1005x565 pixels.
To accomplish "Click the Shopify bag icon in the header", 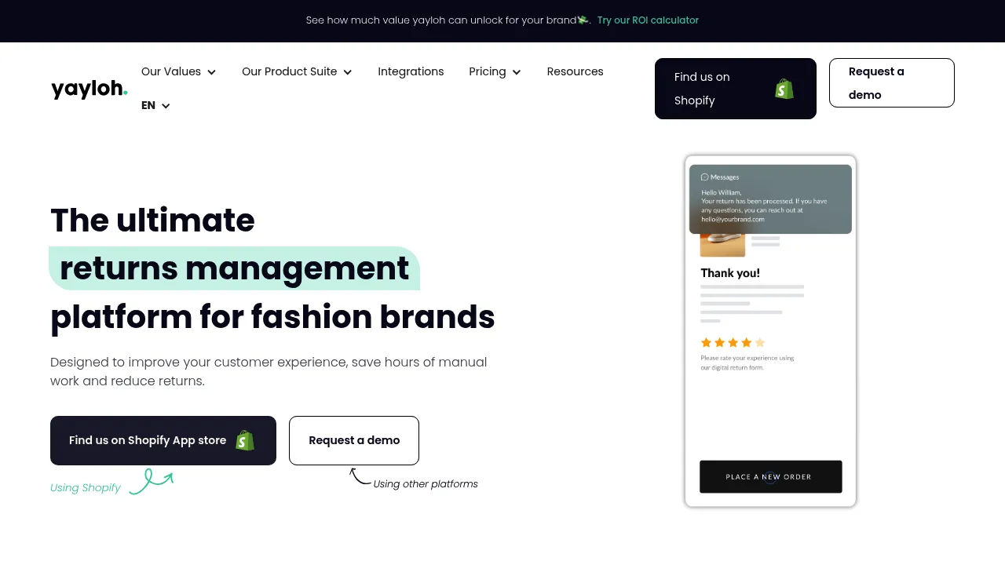I will point(784,89).
